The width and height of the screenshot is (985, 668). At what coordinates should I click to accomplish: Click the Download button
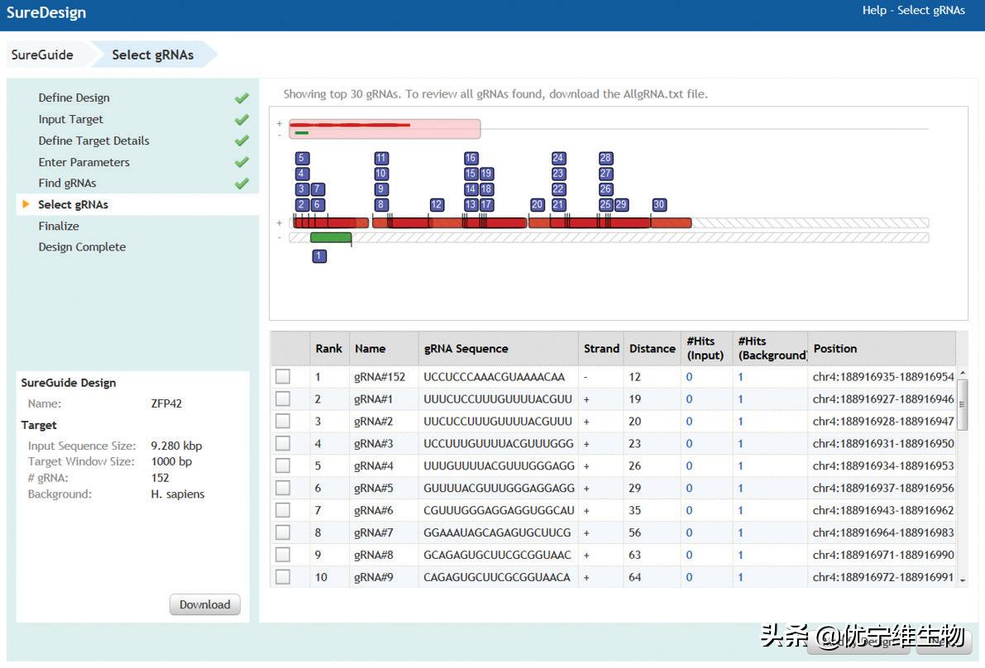pos(205,604)
